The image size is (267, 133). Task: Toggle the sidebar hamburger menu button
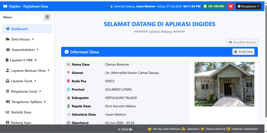point(47,17)
